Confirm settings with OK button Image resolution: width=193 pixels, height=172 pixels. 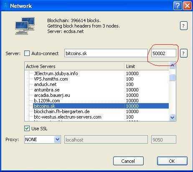pos(172,161)
